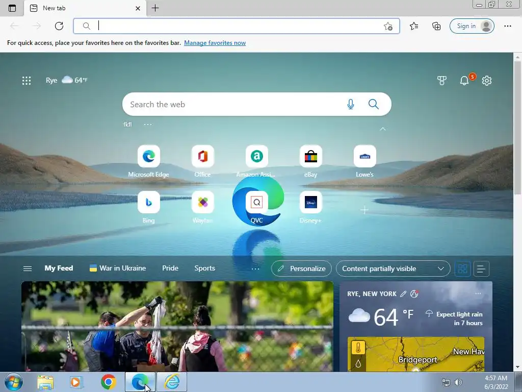
Task: Open a new tab with plus button
Action: click(x=155, y=8)
